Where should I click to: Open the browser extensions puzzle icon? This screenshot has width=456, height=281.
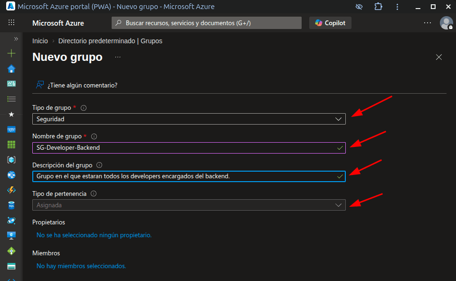tap(378, 7)
